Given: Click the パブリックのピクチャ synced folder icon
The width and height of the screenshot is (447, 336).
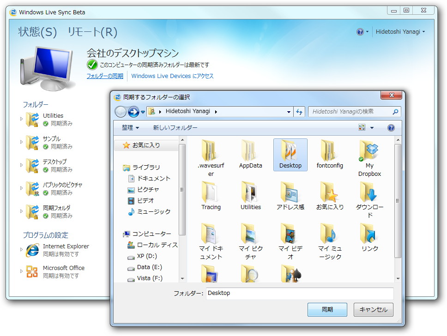Looking at the screenshot, I should [32, 189].
